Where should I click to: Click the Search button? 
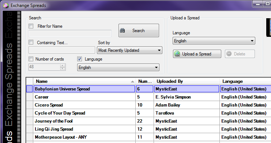click(139, 31)
